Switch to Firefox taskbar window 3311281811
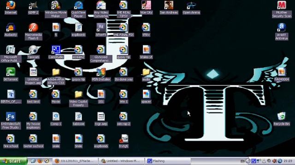The image size is (295, 165). (x=76, y=161)
